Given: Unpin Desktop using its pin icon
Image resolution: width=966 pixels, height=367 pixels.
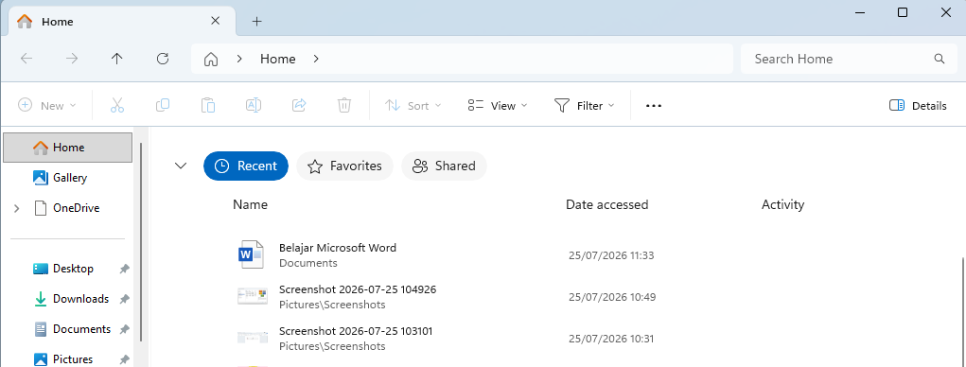Looking at the screenshot, I should (x=125, y=269).
